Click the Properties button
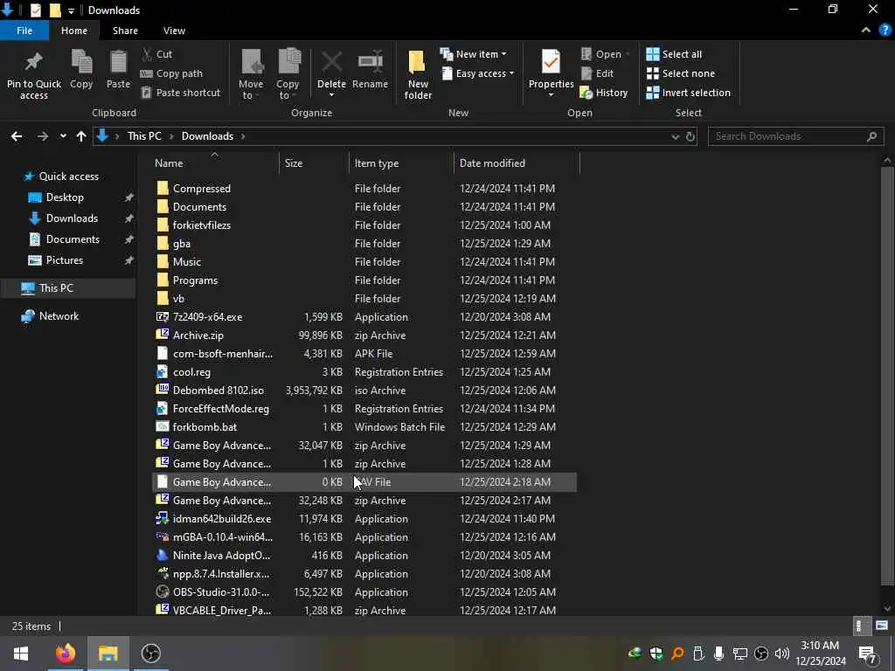This screenshot has height=671, width=895. point(551,74)
